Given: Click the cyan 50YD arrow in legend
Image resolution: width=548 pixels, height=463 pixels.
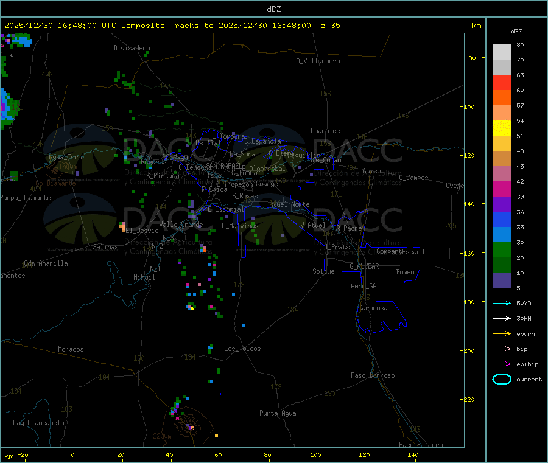Looking at the screenshot, I should click(x=502, y=303).
